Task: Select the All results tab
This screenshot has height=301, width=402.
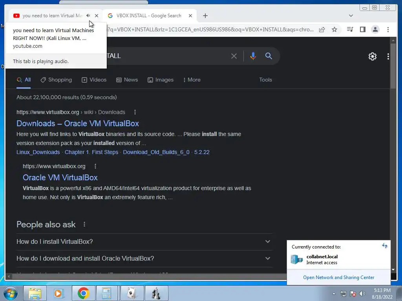Action: pyautogui.click(x=24, y=80)
